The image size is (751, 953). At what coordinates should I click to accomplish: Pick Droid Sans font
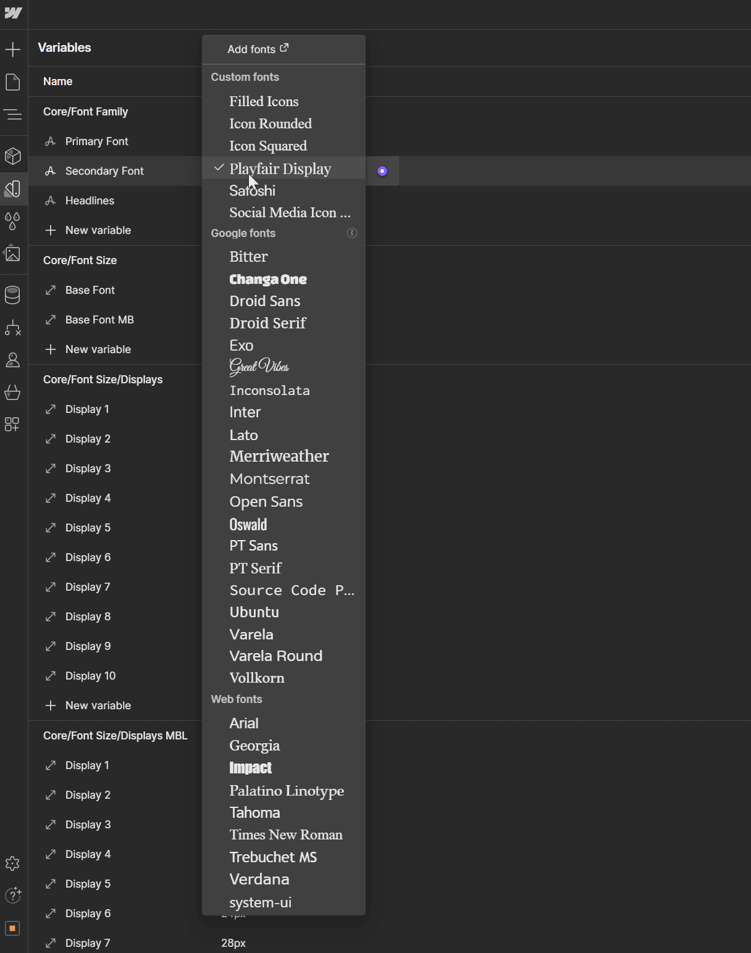click(283, 301)
